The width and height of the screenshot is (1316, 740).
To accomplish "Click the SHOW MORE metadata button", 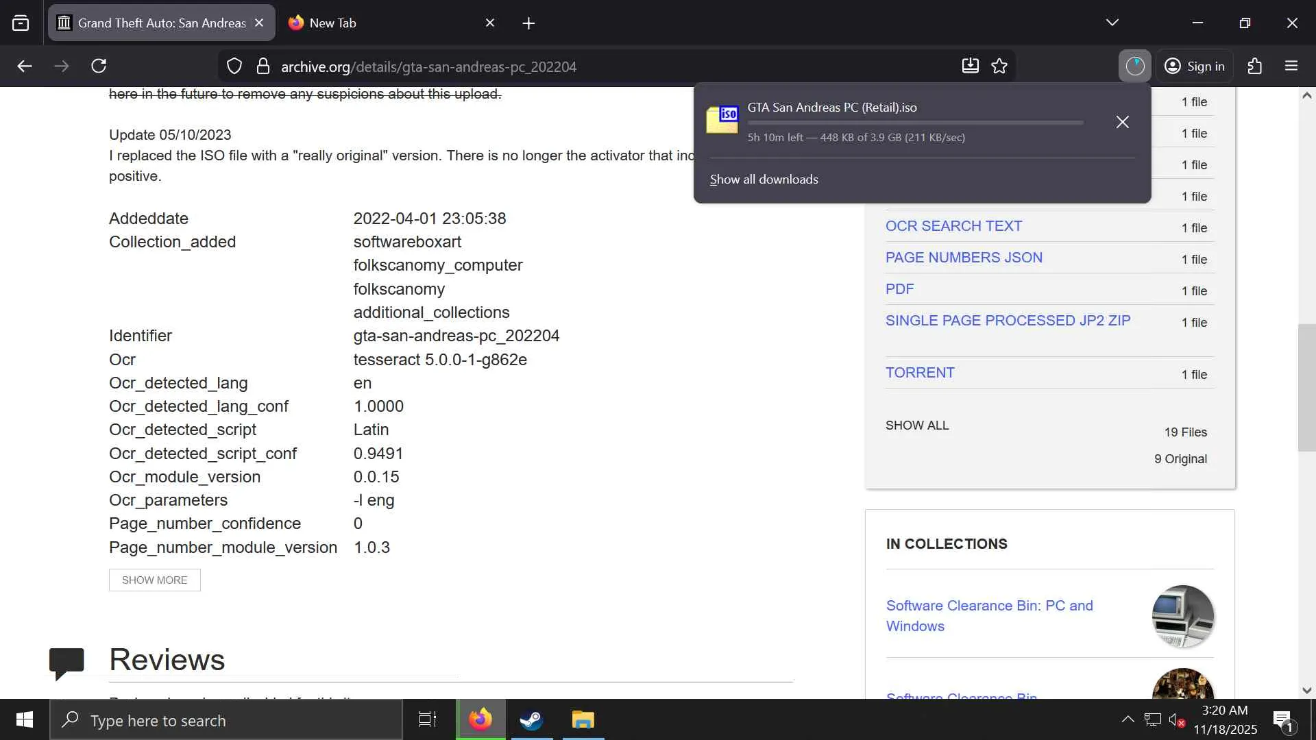I will [x=154, y=580].
